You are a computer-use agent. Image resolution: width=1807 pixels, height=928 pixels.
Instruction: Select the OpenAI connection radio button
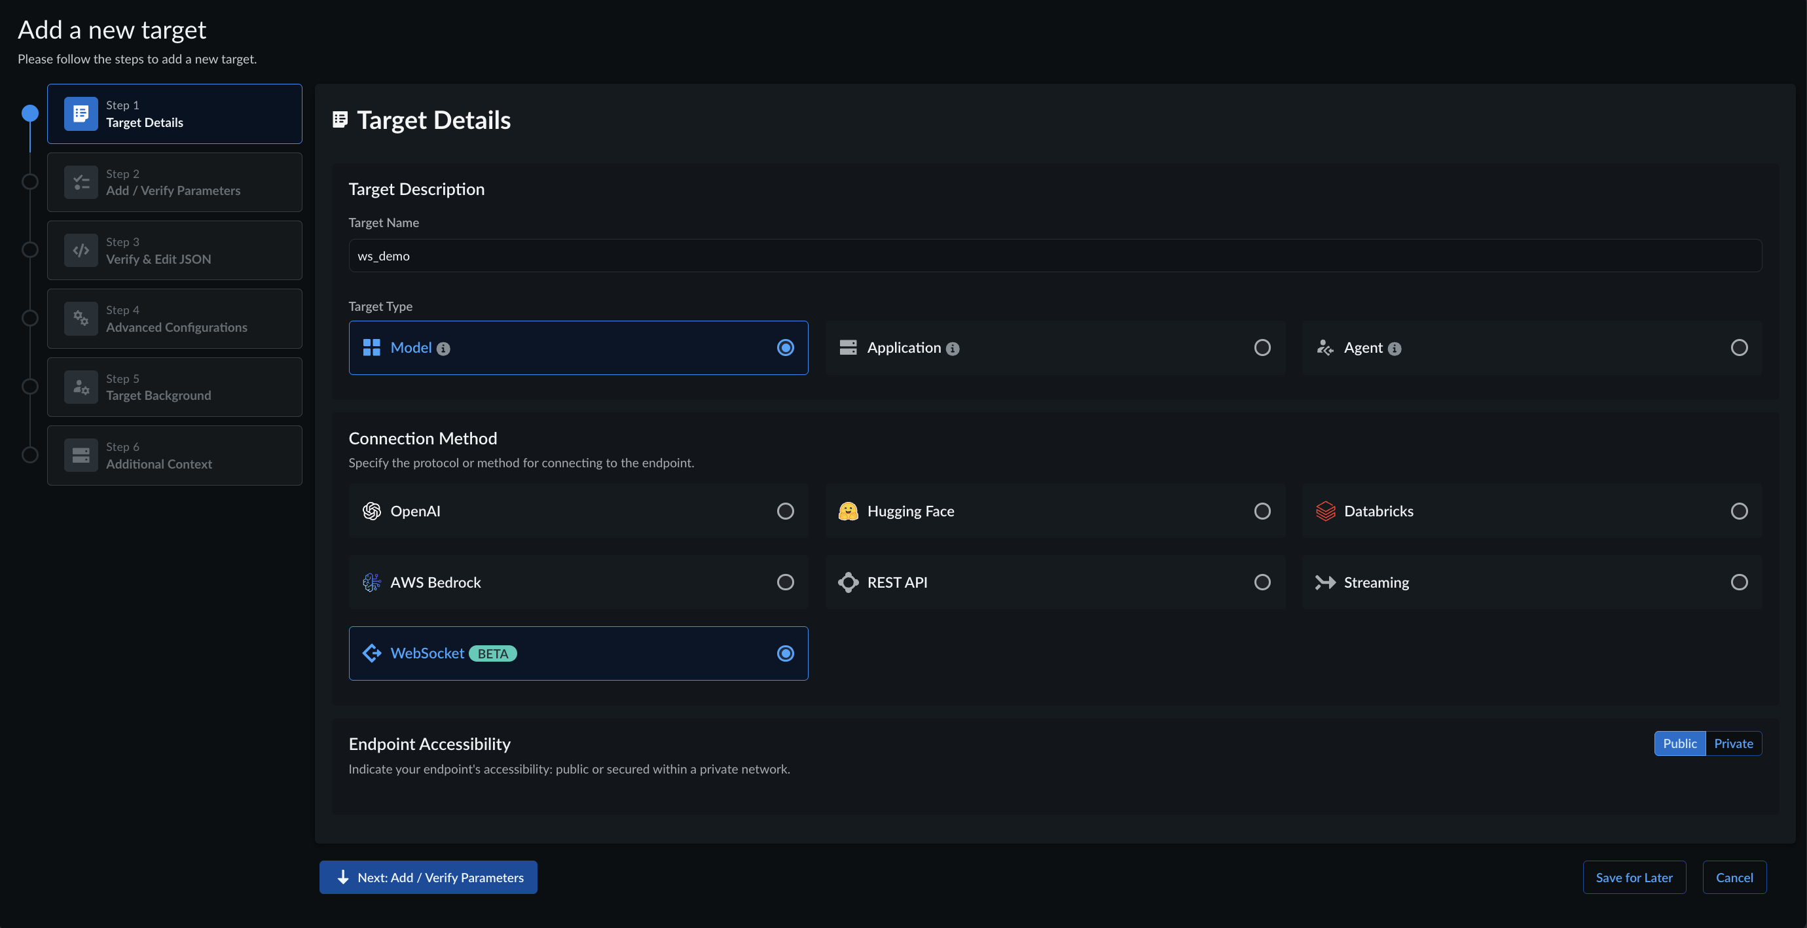(785, 511)
